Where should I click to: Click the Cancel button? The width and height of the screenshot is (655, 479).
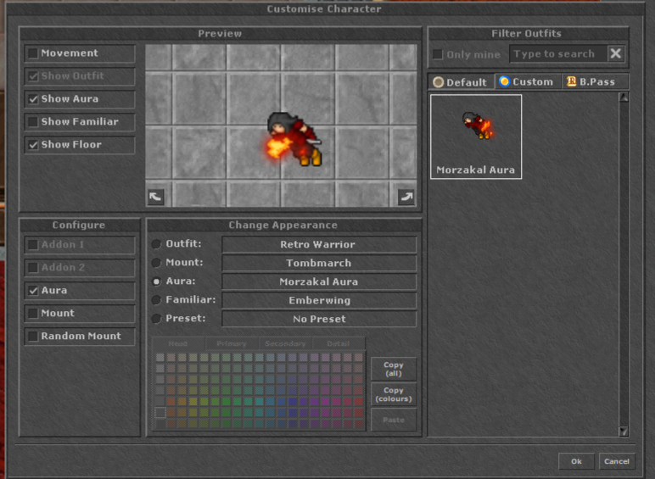(x=617, y=461)
